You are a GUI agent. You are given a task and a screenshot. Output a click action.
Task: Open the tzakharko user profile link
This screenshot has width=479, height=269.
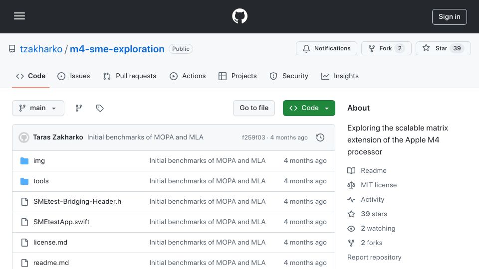tap(41, 49)
